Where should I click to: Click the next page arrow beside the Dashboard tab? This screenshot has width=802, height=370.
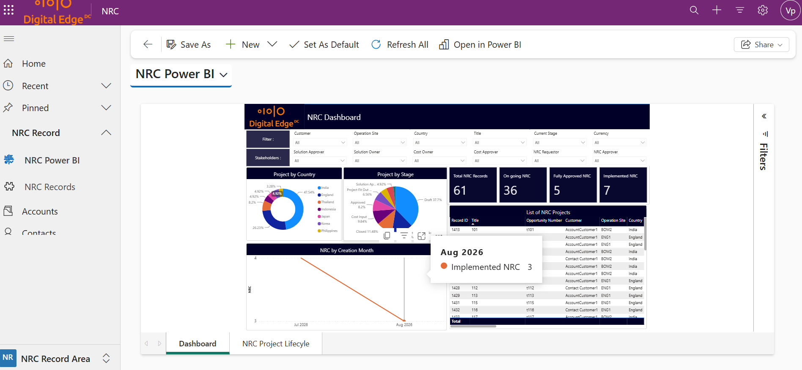pos(159,343)
